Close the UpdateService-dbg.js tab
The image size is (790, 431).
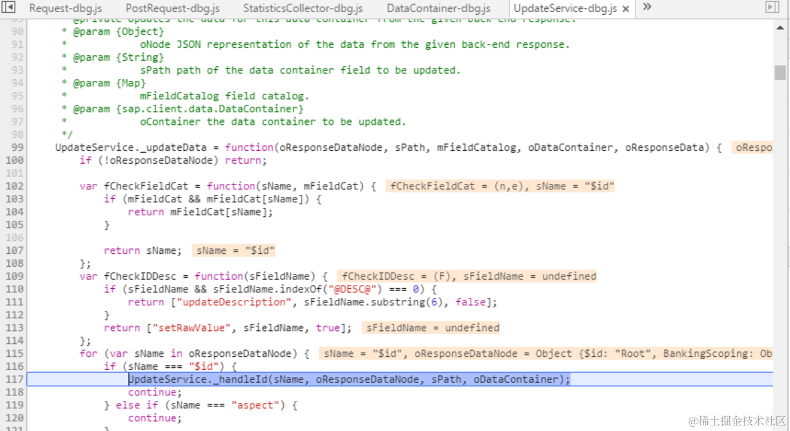pos(625,9)
